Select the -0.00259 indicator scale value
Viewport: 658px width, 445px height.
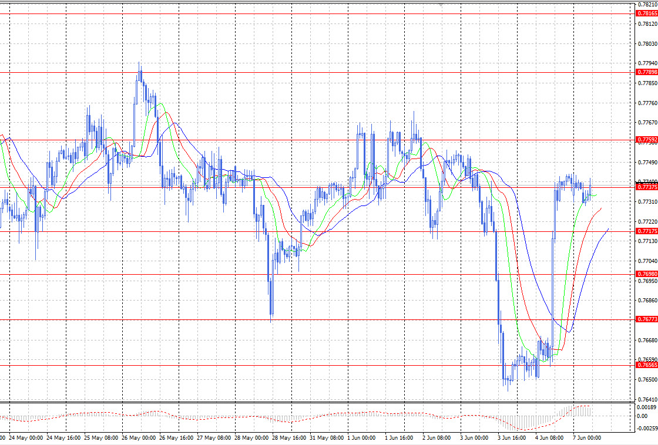click(647, 428)
